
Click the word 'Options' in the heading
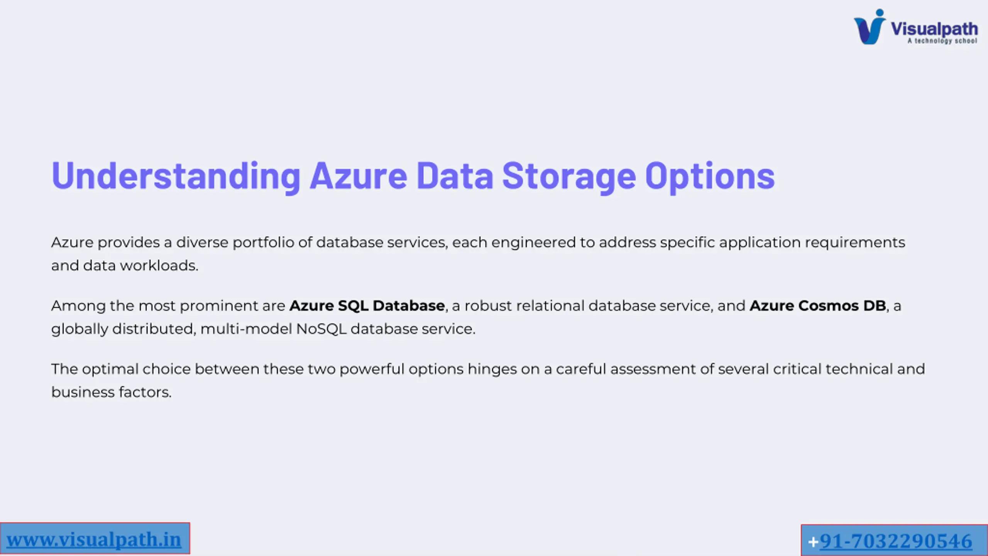point(710,177)
